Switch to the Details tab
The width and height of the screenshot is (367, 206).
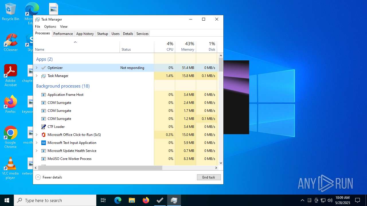point(128,34)
